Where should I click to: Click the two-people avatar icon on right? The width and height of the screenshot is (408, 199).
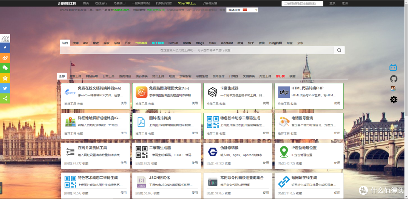click(x=393, y=89)
